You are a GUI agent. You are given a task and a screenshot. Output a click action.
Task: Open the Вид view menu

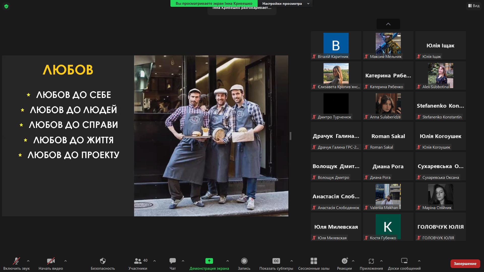coord(474,6)
